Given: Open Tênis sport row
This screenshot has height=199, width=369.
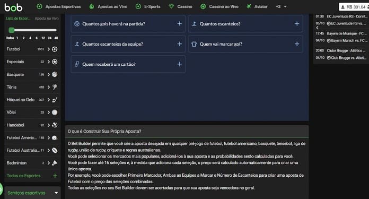Looking at the screenshot, I should 32,87.
